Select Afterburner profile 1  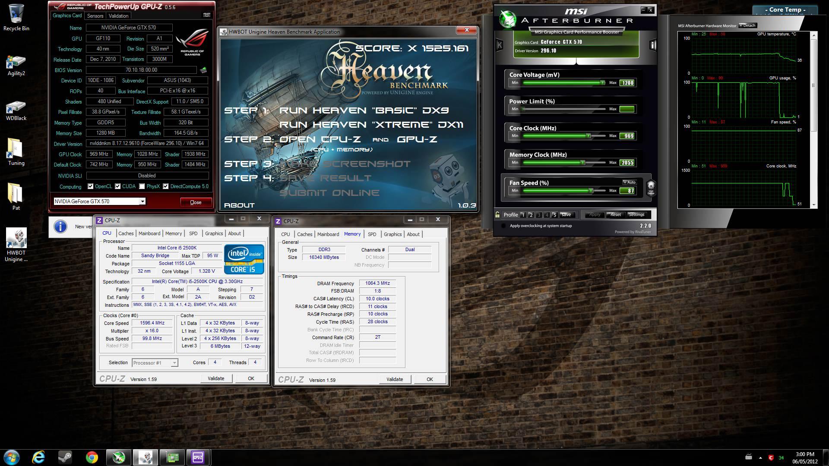(522, 214)
